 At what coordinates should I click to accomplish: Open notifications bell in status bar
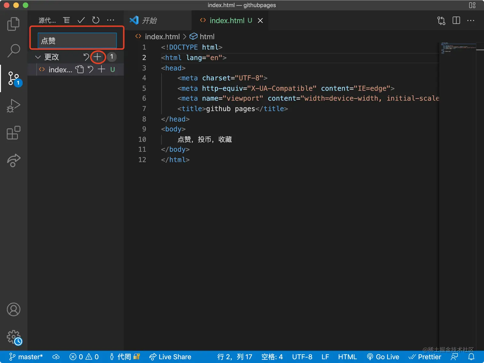[x=471, y=357]
